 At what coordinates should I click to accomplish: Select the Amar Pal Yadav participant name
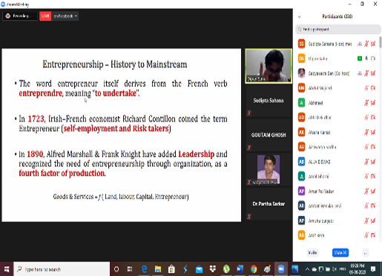pyautogui.click(x=321, y=192)
